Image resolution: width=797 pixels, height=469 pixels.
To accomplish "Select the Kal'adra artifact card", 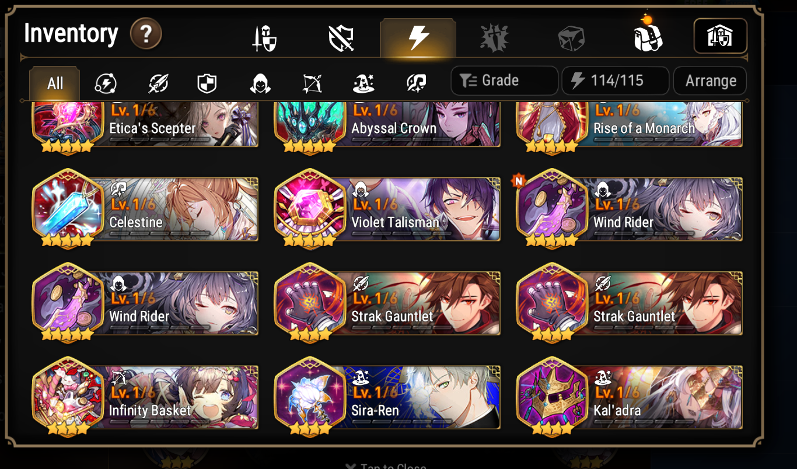I will tap(630, 397).
